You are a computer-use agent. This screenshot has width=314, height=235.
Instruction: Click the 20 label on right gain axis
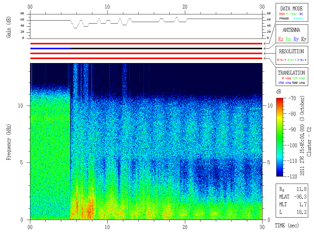click(x=269, y=32)
